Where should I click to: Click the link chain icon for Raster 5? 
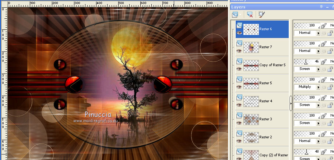tap(324, 80)
